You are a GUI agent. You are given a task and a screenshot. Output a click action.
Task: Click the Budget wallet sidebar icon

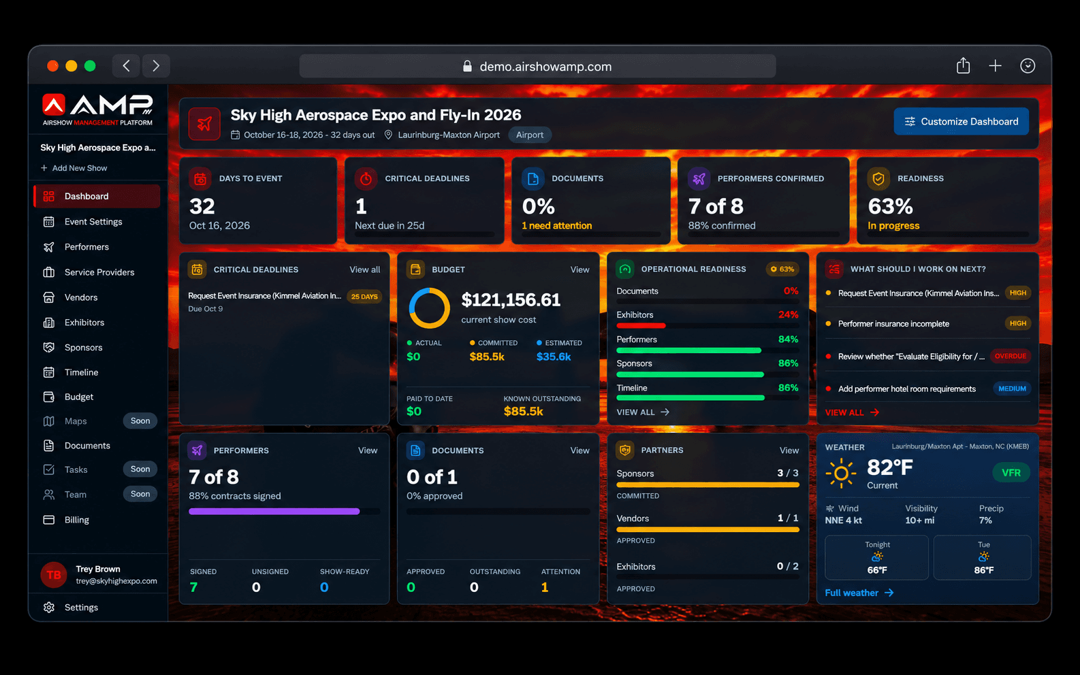(x=49, y=397)
